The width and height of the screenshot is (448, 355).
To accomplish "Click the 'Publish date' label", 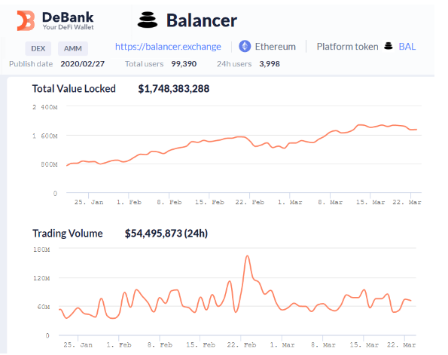I will (31, 64).
